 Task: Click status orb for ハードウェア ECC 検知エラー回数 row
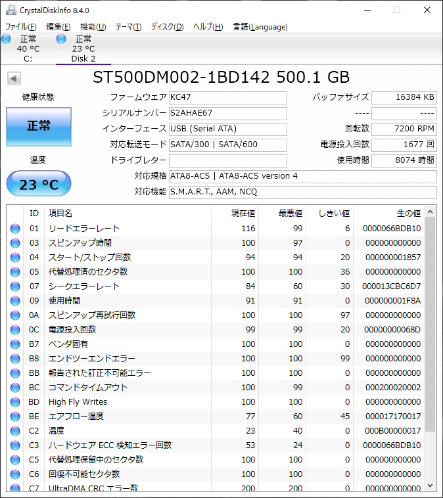[15, 445]
